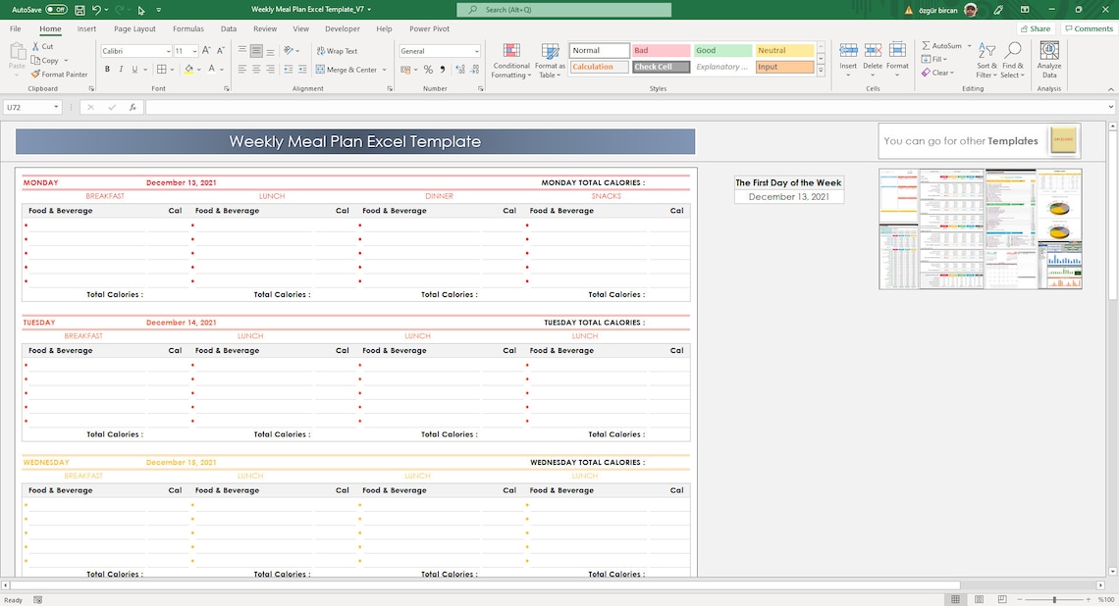Image resolution: width=1119 pixels, height=606 pixels.
Task: Open Conditional Formatting options
Action: pos(510,59)
